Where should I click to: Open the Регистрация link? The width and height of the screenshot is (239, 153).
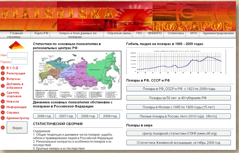[16, 73]
